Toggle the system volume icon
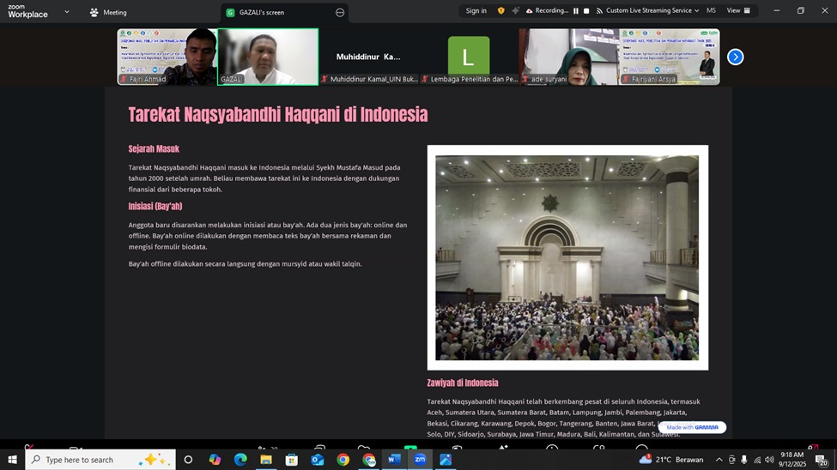This screenshot has height=470, width=837. (x=769, y=460)
